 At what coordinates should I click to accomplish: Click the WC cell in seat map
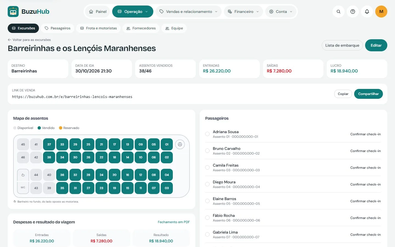tap(23, 188)
